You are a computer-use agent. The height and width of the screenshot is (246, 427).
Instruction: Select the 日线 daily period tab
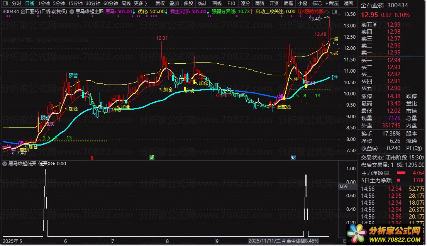30,3
